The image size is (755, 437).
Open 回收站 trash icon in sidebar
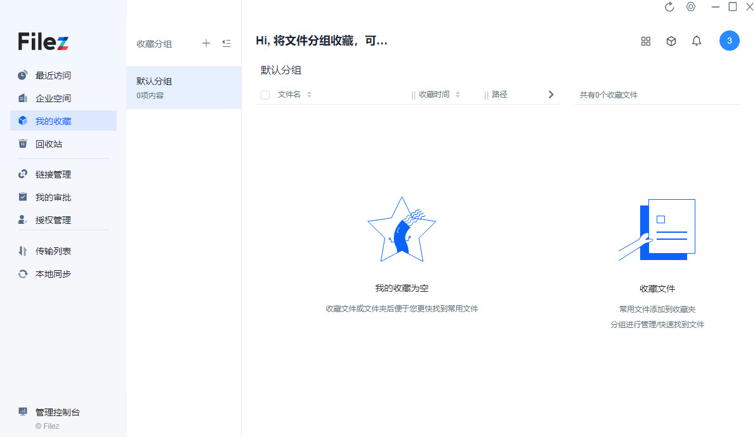(x=23, y=144)
